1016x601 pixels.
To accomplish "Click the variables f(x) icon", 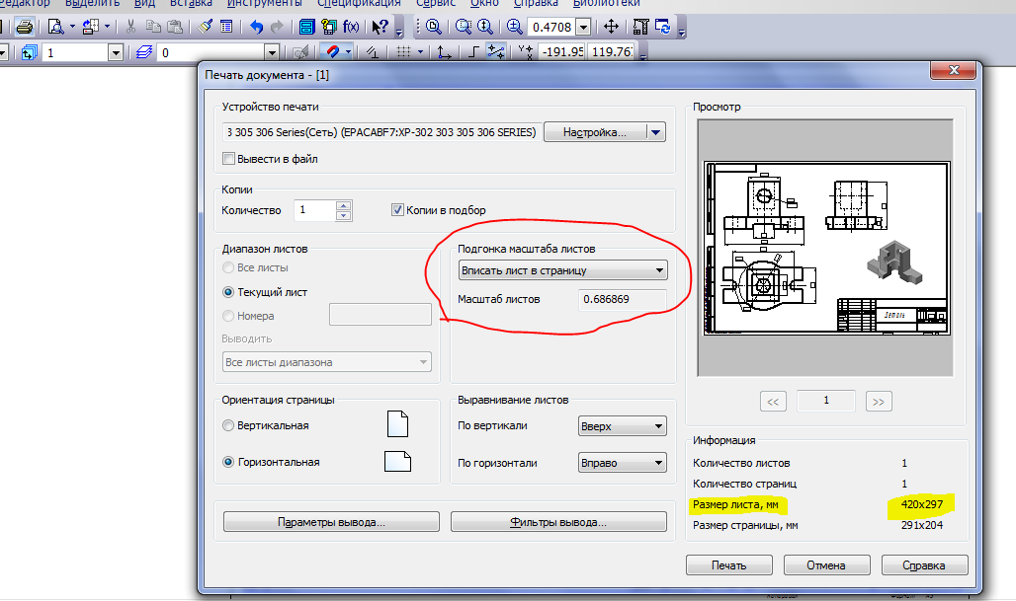I will click(351, 27).
